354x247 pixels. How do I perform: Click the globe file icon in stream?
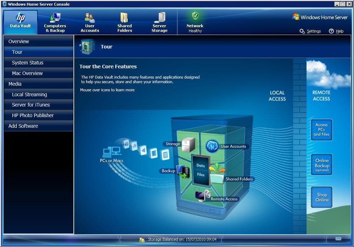coord(127,144)
